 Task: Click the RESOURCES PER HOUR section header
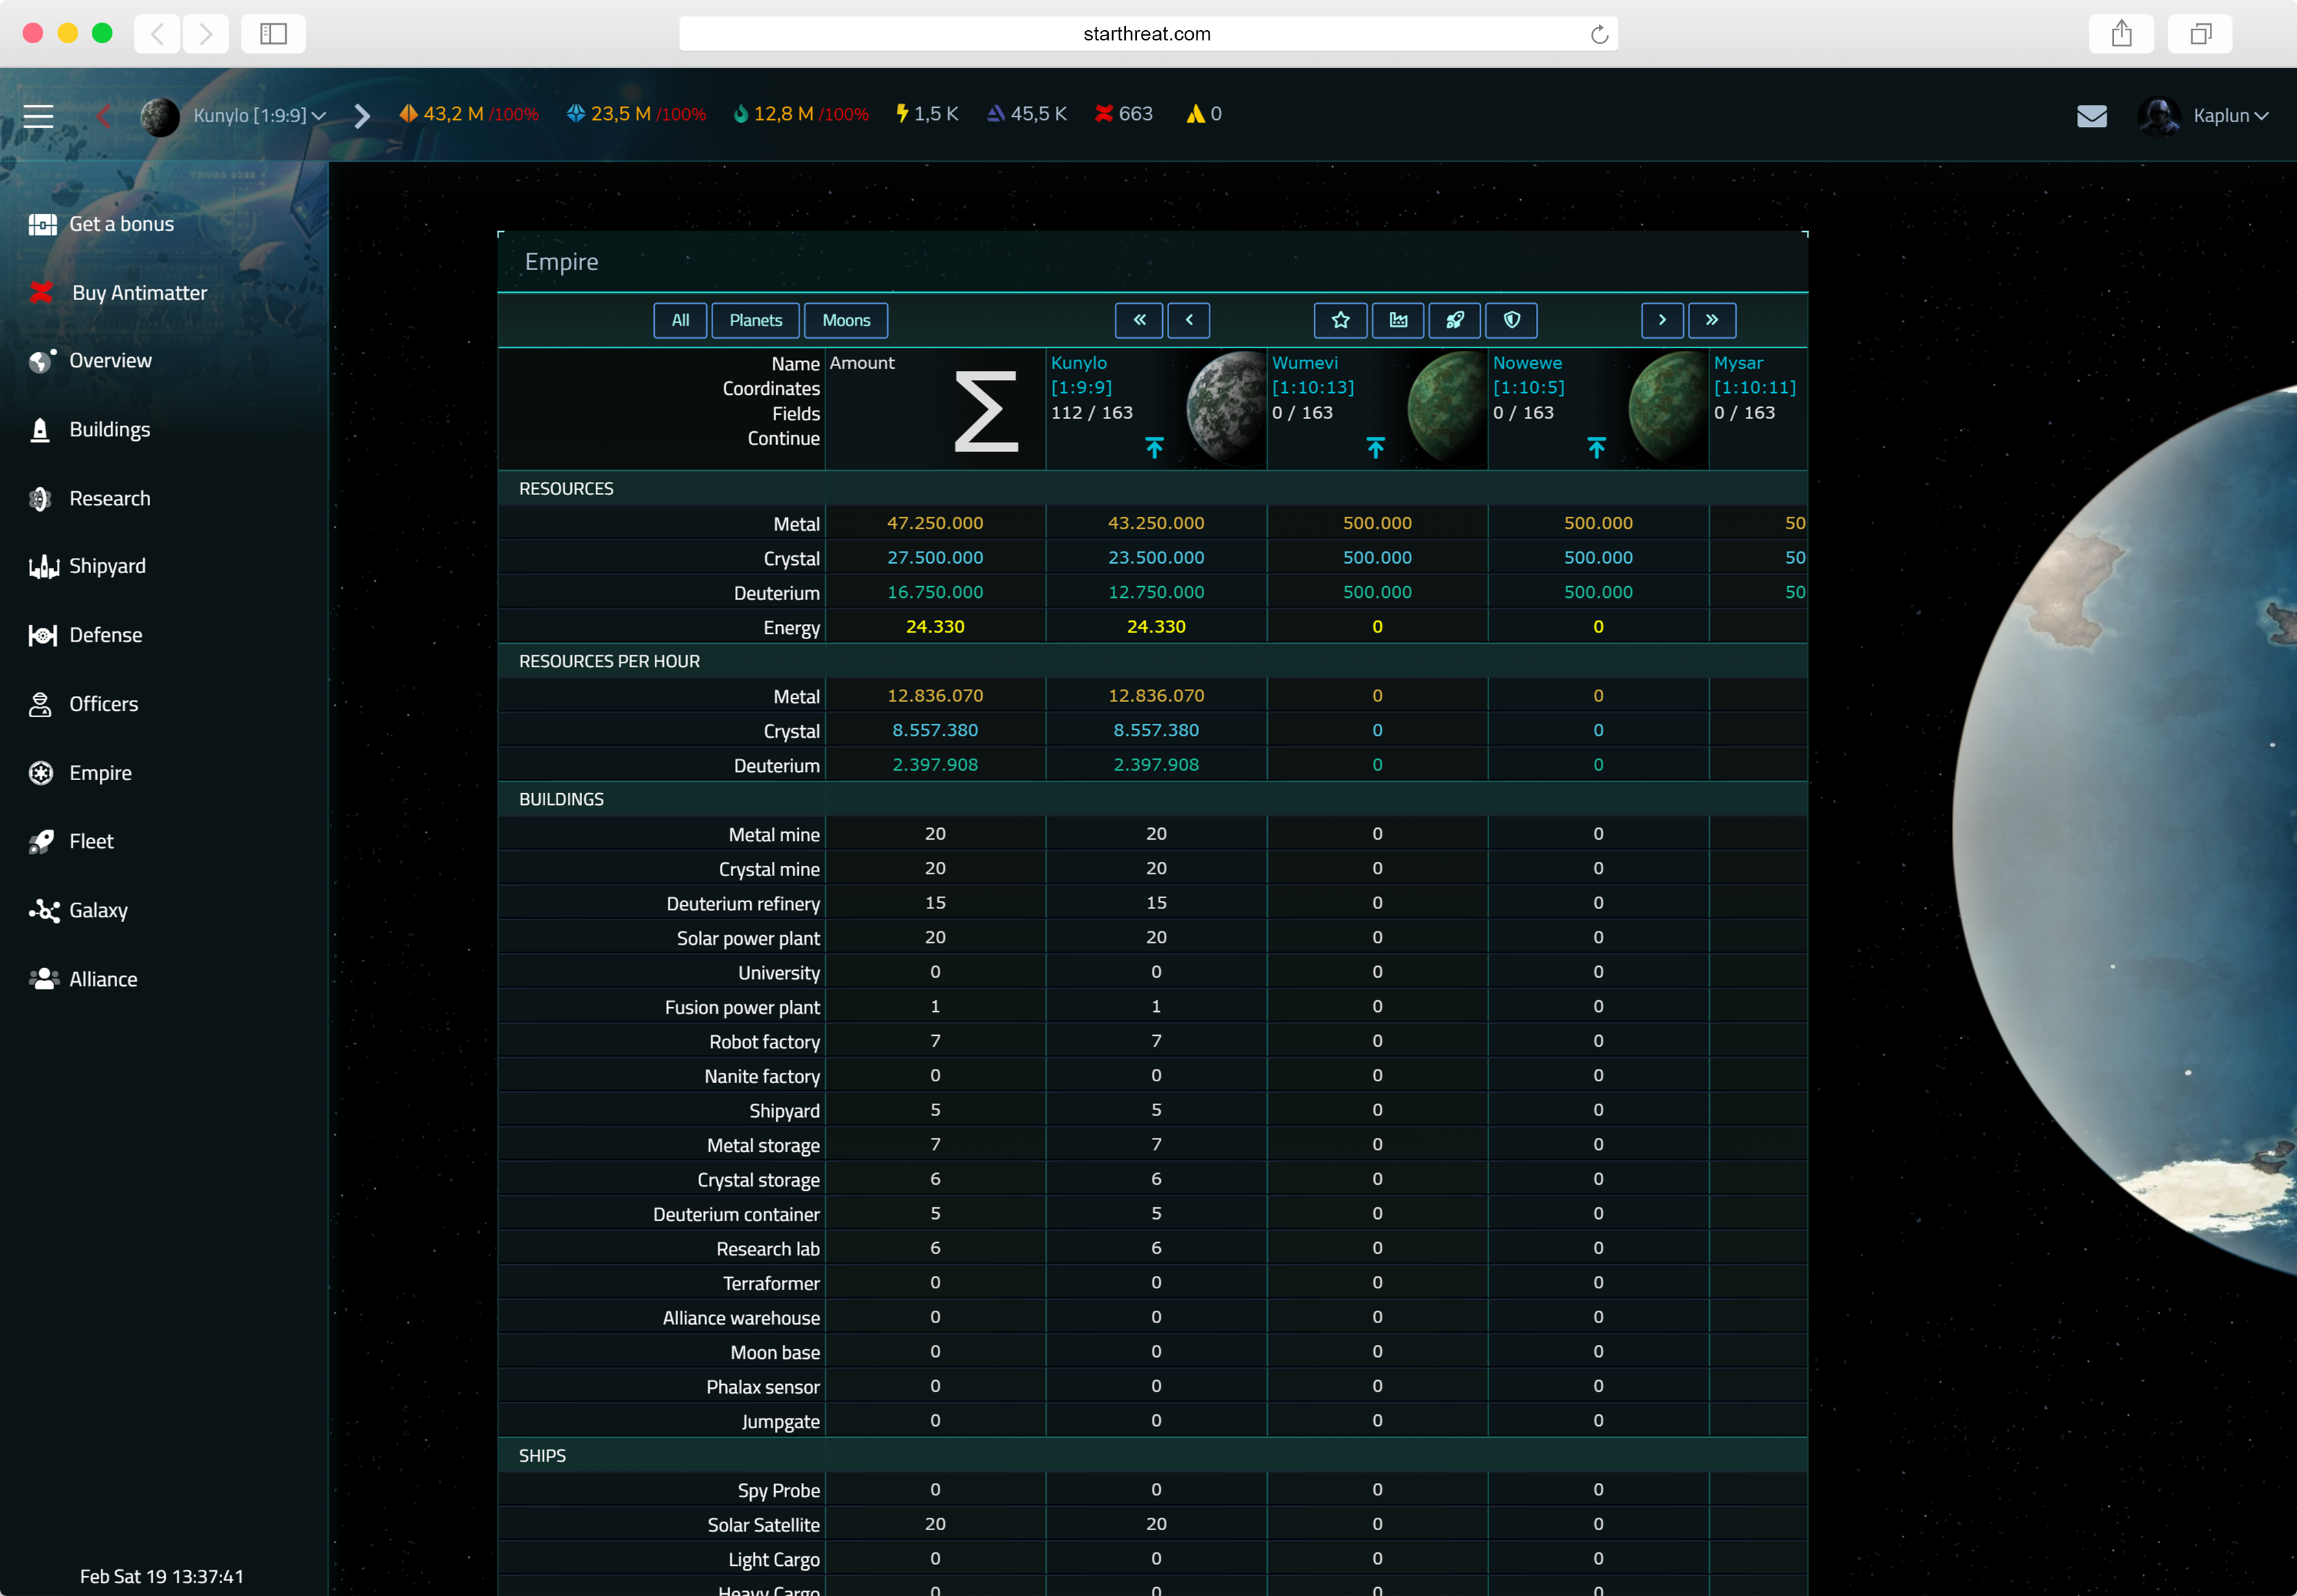1152,661
